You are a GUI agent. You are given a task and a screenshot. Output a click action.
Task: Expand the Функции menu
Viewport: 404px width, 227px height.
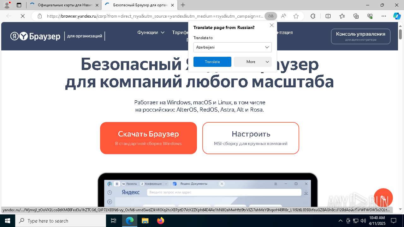tap(151, 32)
